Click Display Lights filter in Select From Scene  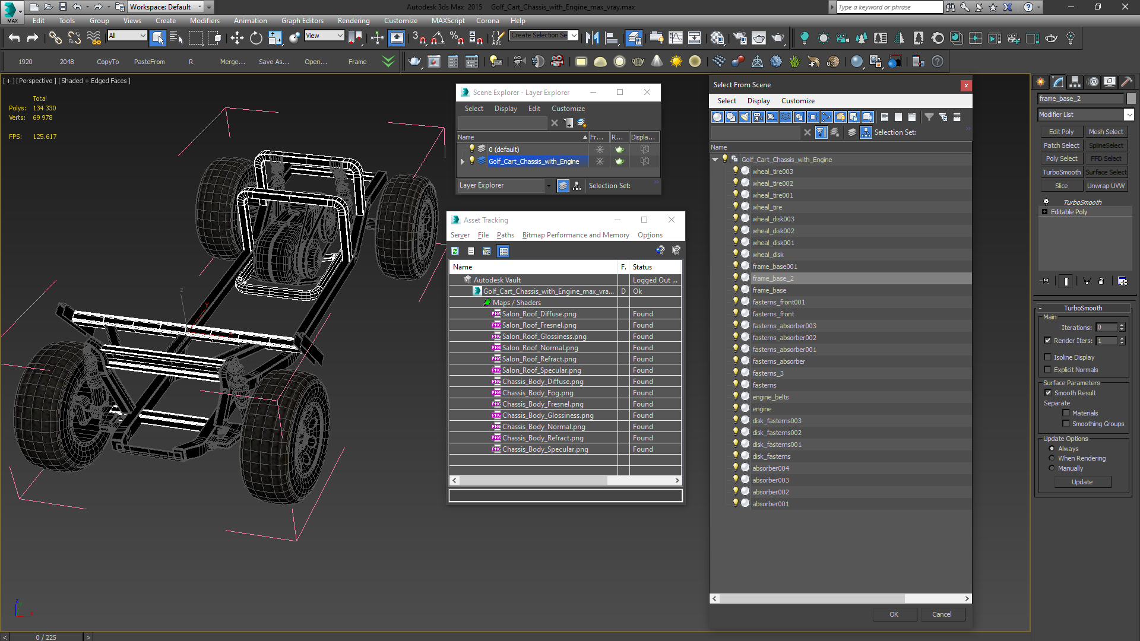(745, 117)
